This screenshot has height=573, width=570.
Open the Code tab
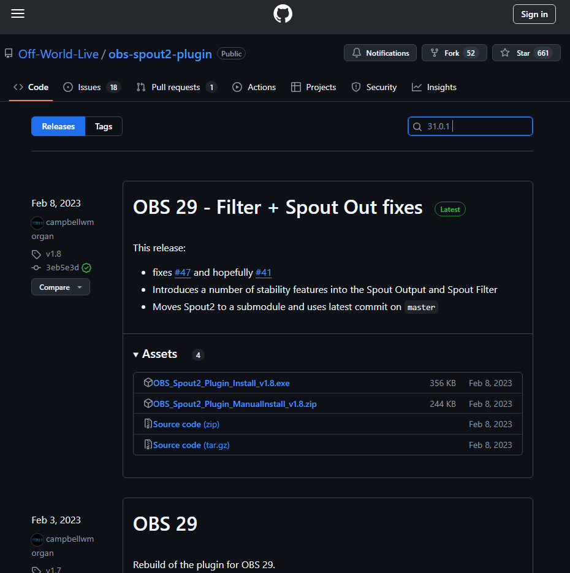coord(31,88)
